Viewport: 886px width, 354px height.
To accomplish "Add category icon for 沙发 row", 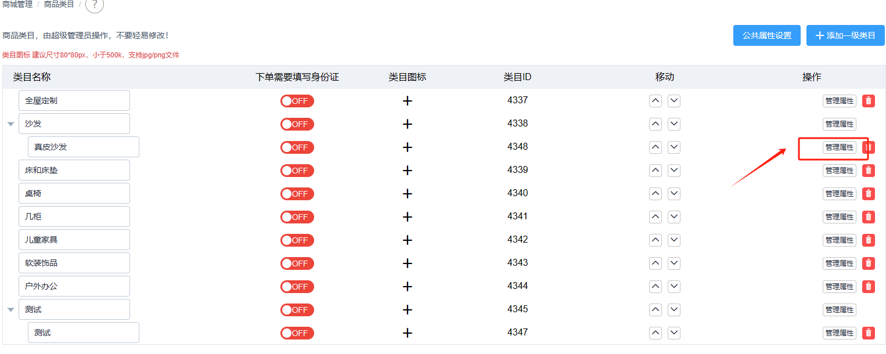I will (408, 124).
